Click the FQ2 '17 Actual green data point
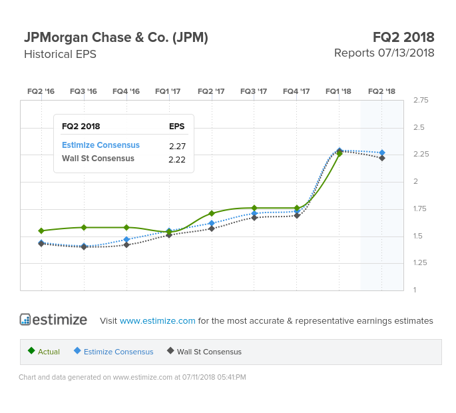Screen dimensions: 456x413 [x=212, y=213]
